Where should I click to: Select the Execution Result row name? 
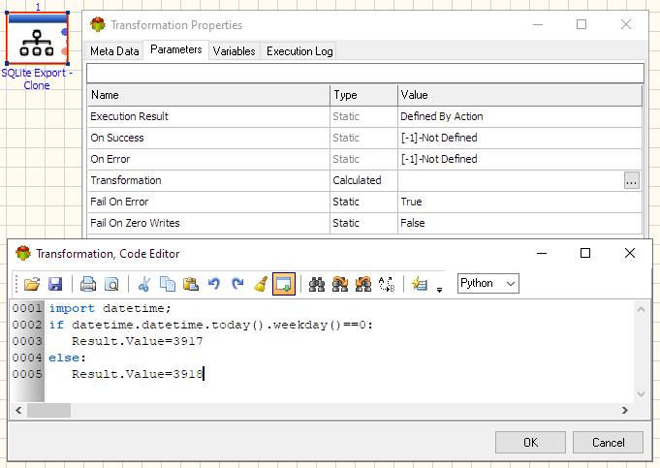129,116
